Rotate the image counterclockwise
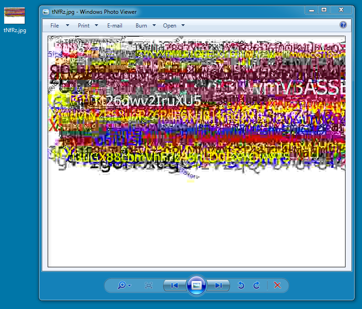The width and height of the screenshot is (362, 309). coord(241,285)
